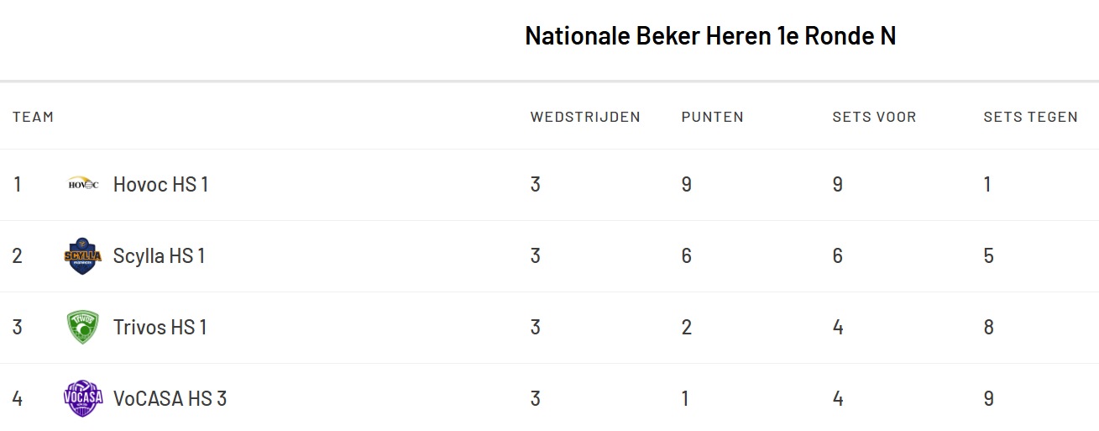Click the SETS VOOR column header
Screen dimensions: 1099x431
pos(874,117)
